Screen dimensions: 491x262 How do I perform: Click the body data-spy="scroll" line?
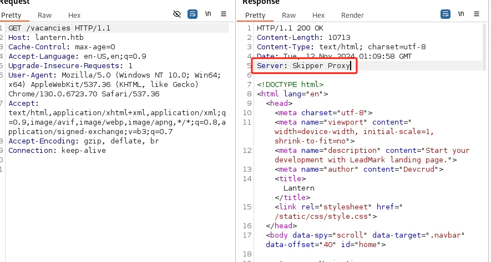365,235
